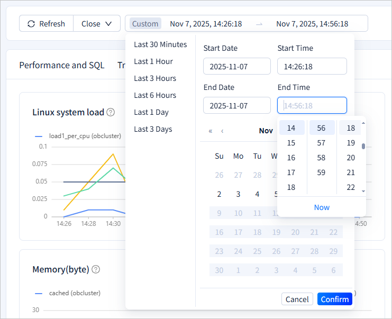Click help icon next to Linux system load

point(111,112)
